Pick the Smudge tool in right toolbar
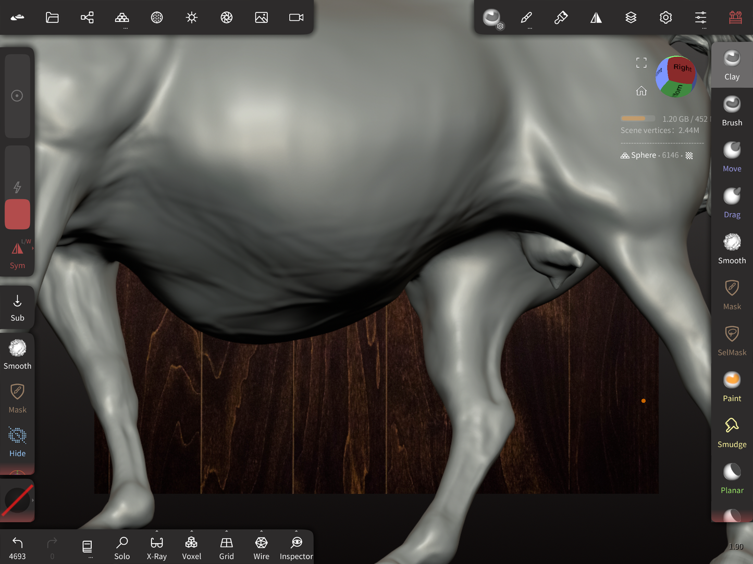This screenshot has width=753, height=564. [x=732, y=432]
